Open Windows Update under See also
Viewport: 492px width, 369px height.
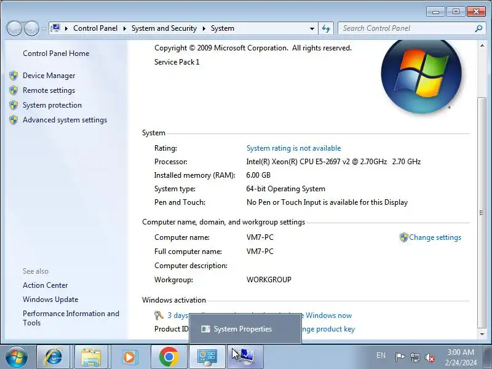[50, 300]
